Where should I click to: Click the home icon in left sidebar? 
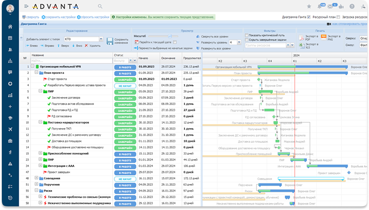point(10,26)
